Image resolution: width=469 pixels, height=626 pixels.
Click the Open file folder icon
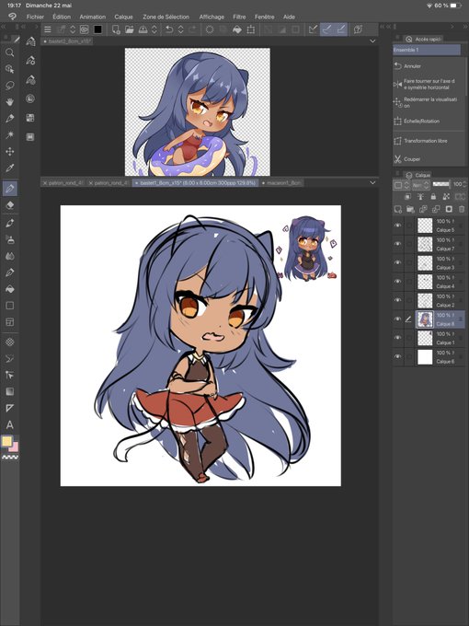click(130, 29)
